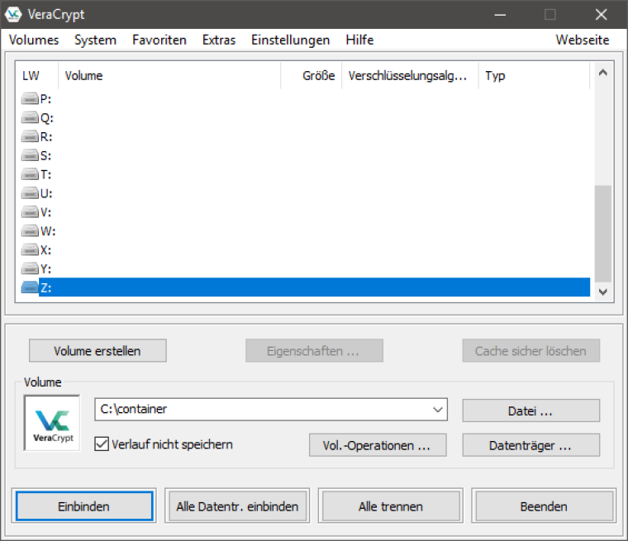Viewport: 628px width, 541px height.
Task: Minimize the VeraCrypt window
Action: pyautogui.click(x=500, y=15)
